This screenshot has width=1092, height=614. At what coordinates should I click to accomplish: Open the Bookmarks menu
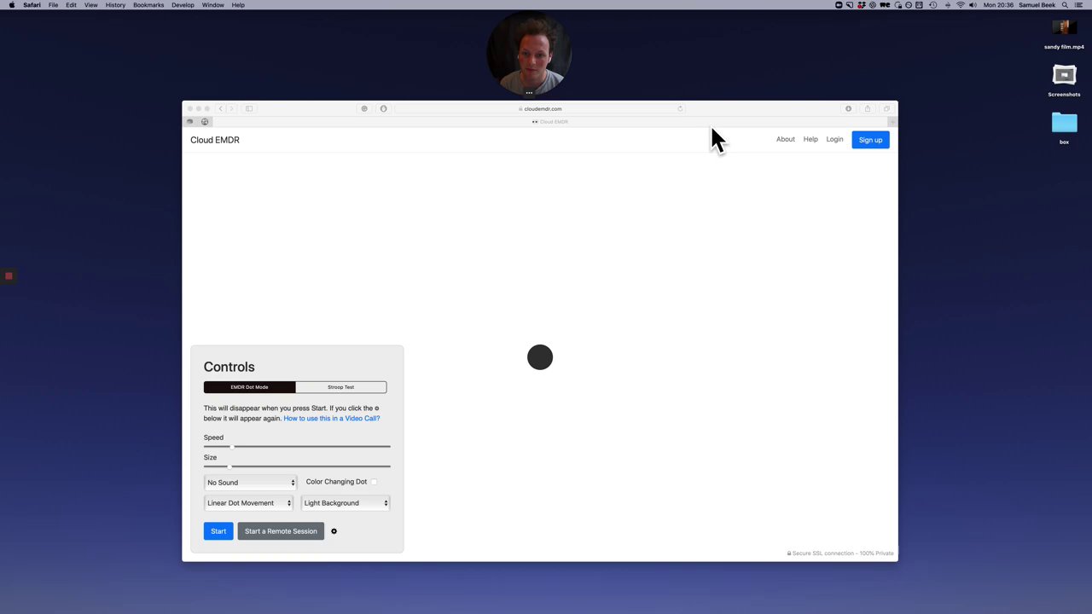148,5
